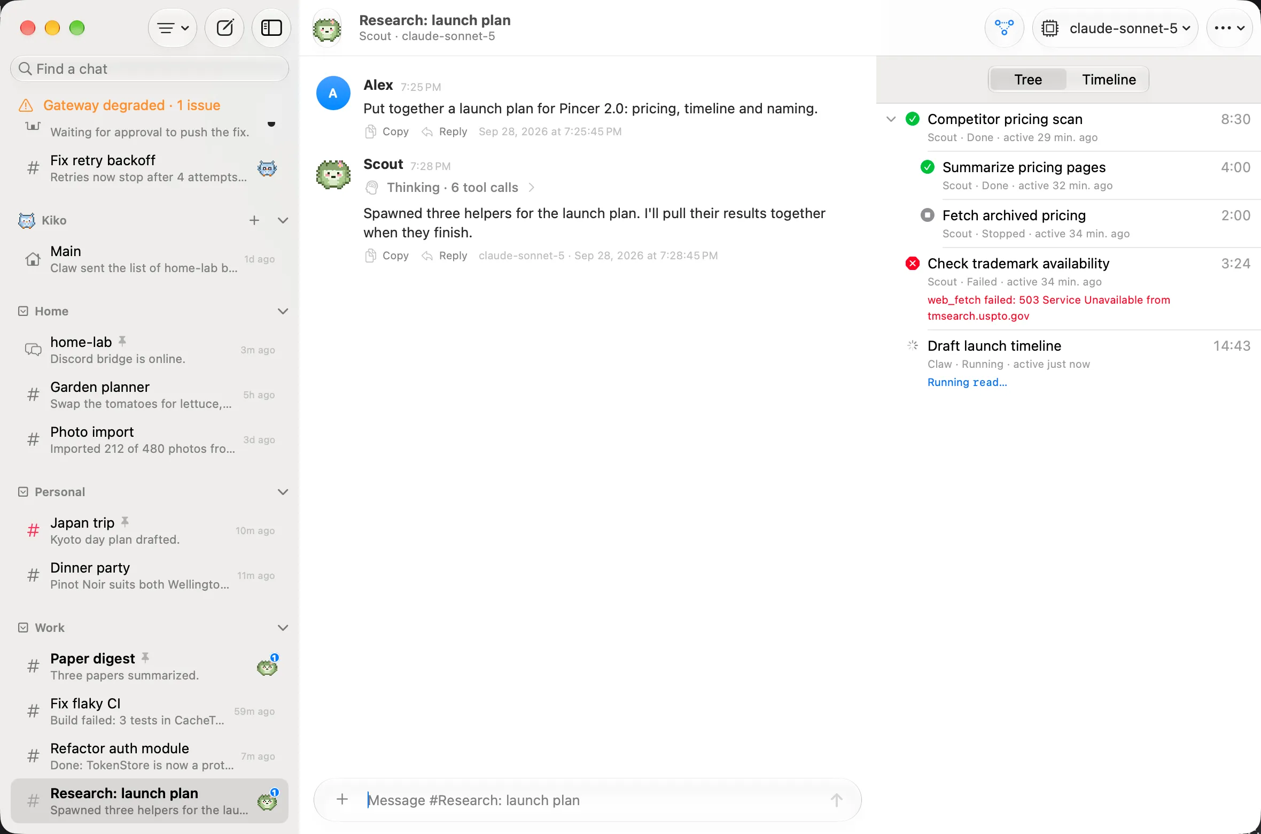Open the Fix retry backoff chat
The width and height of the screenshot is (1261, 834).
(x=150, y=168)
